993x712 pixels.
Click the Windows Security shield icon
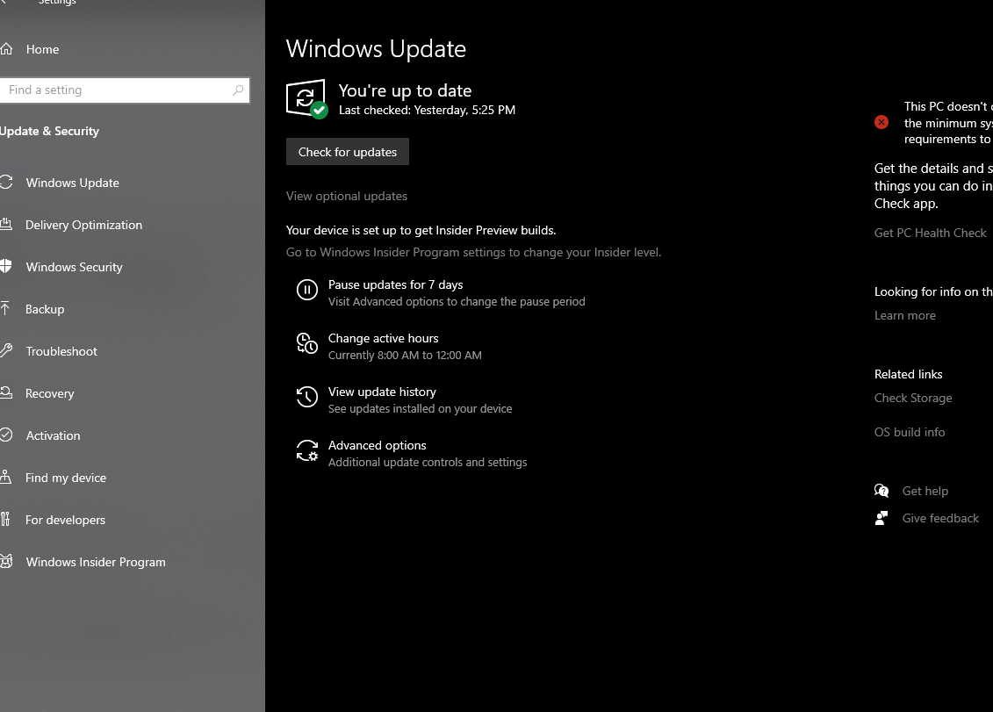coord(5,266)
